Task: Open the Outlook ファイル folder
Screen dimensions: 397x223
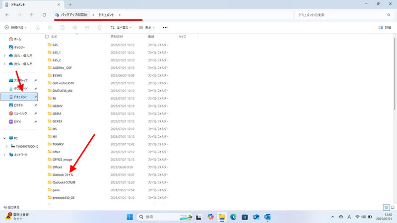Action: click(63, 174)
